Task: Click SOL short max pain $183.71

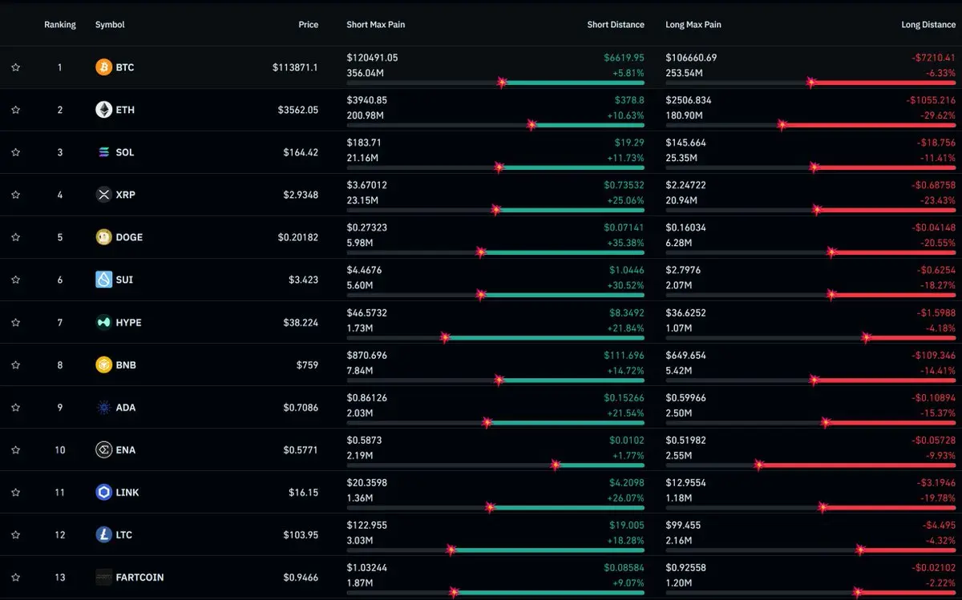Action: [364, 143]
